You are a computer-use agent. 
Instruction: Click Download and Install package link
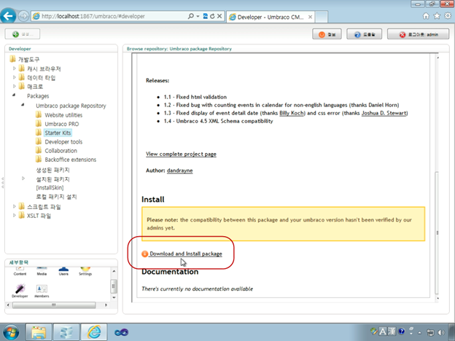(x=186, y=254)
